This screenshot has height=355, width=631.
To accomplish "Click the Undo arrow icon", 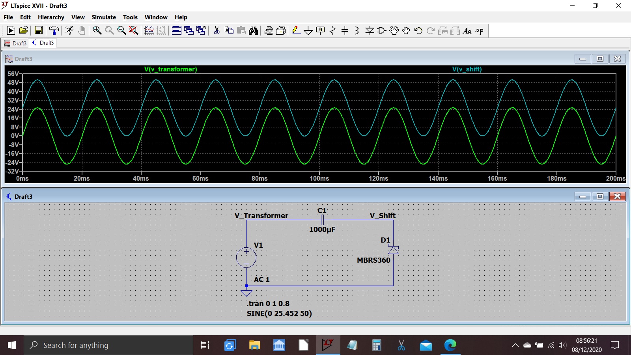I will pyautogui.click(x=418, y=30).
